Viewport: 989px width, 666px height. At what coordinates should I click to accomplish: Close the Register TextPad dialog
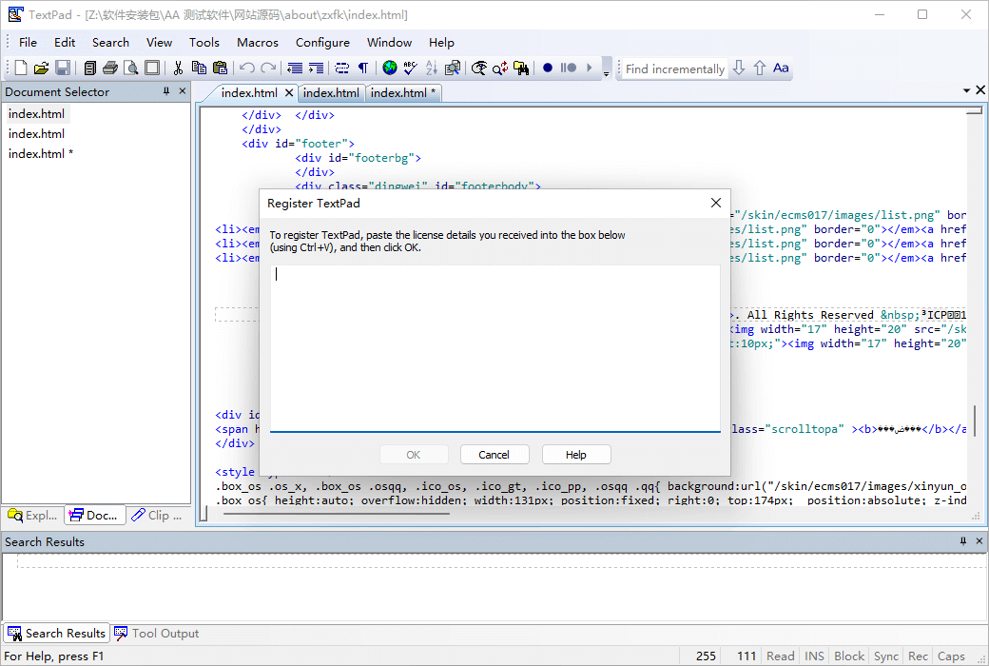716,203
